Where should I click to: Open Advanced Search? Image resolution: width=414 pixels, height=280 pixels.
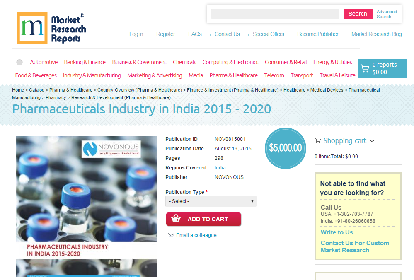point(387,14)
